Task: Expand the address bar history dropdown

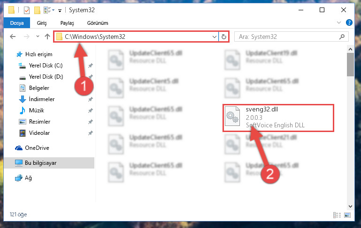Action: coord(215,37)
